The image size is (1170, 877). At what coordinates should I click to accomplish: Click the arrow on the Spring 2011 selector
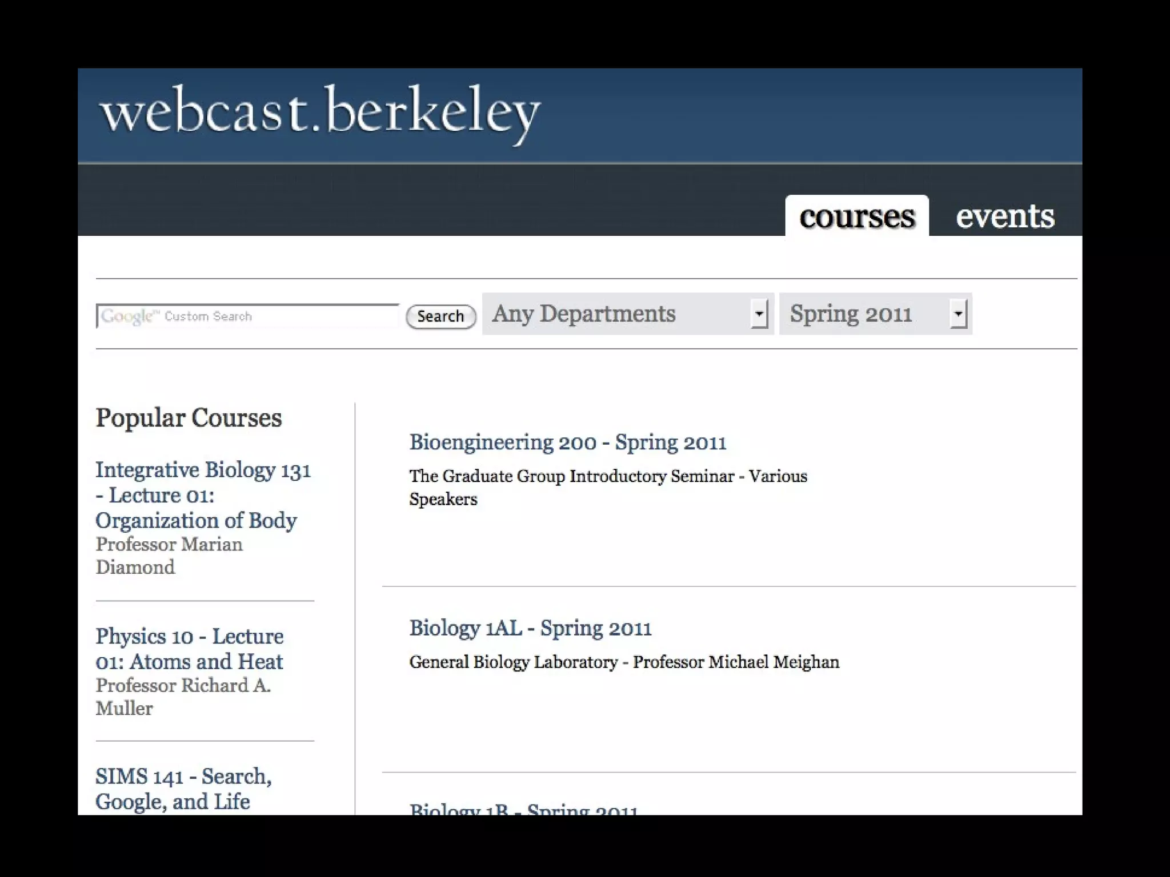coord(958,314)
